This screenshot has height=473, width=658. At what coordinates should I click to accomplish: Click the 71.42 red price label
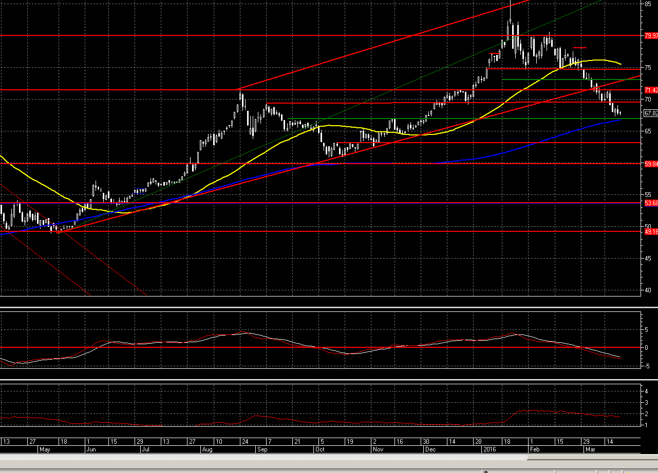pos(651,90)
